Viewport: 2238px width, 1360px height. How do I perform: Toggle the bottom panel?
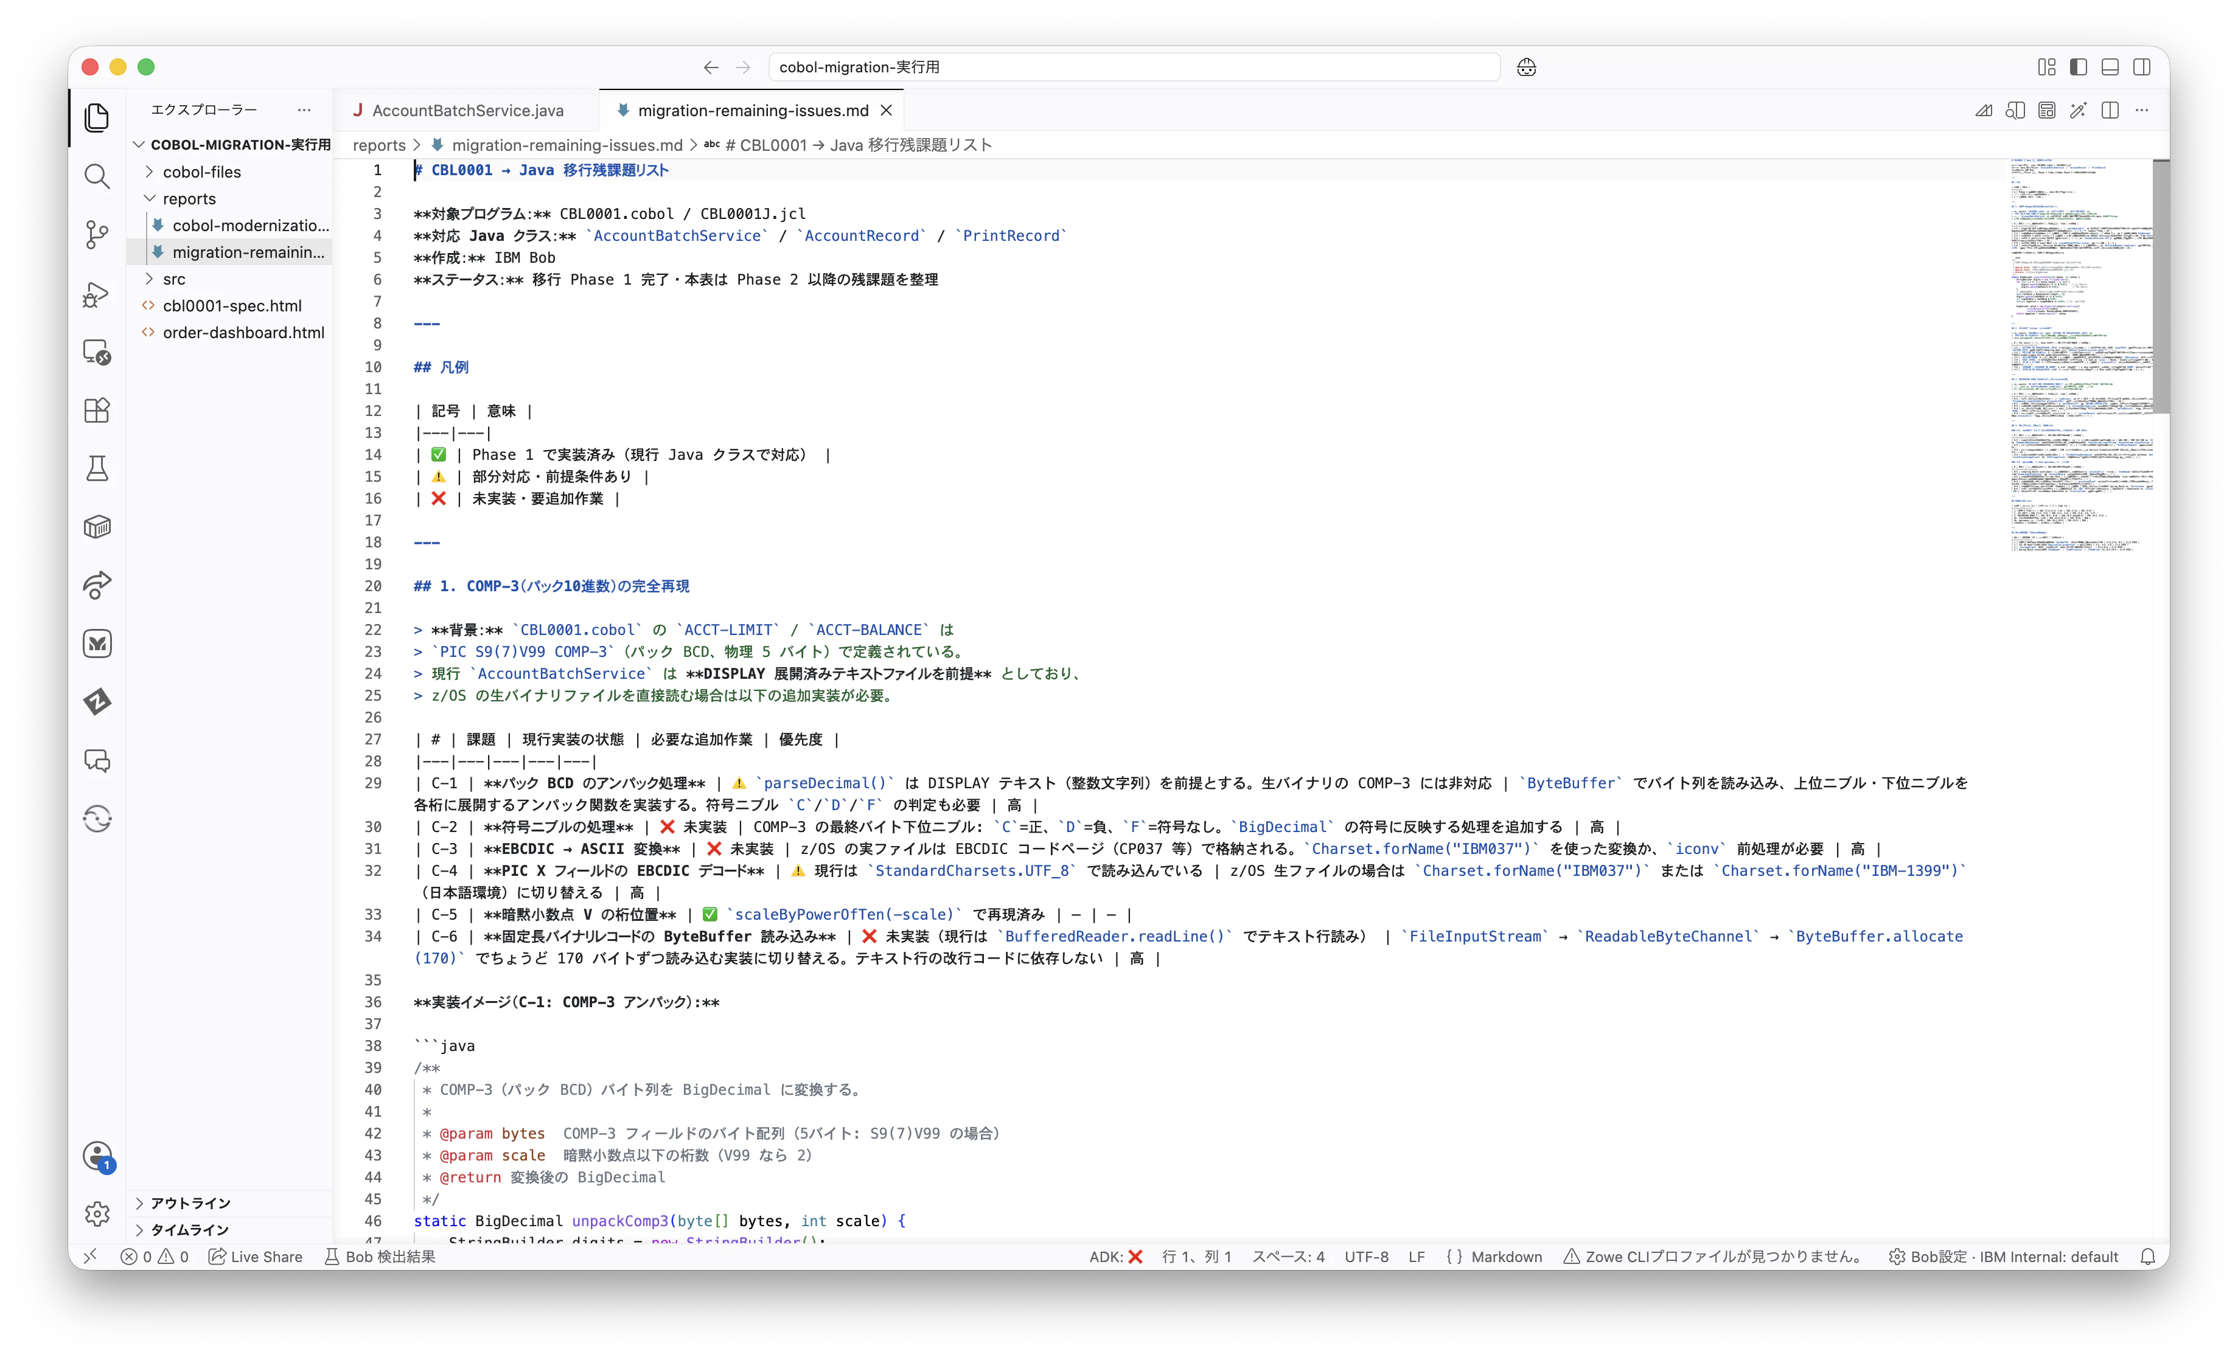coord(2110,67)
